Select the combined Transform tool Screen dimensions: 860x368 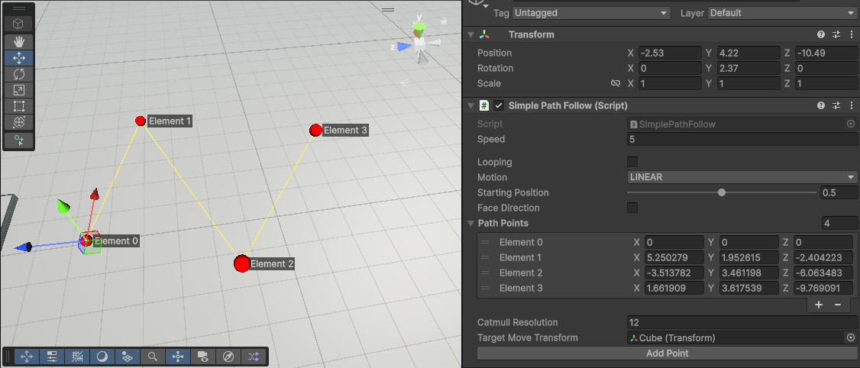click(18, 121)
